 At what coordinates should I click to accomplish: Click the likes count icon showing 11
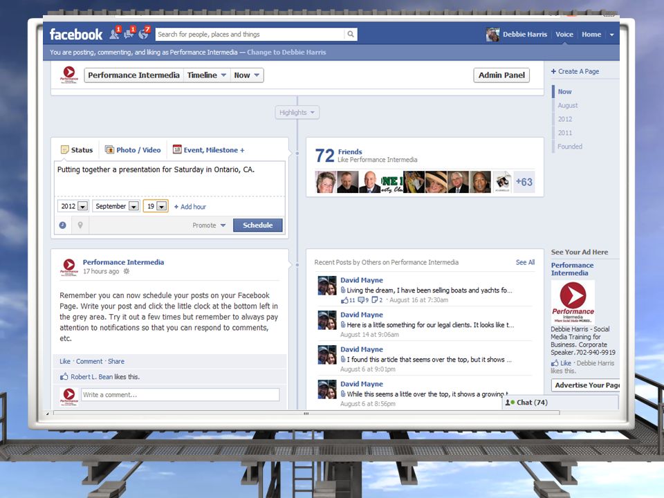tap(344, 299)
